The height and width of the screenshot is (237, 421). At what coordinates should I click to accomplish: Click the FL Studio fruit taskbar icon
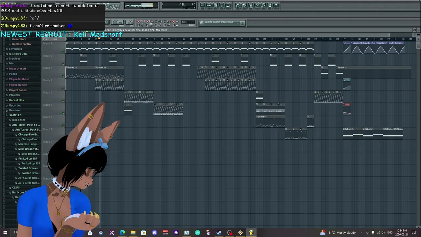coord(251,233)
